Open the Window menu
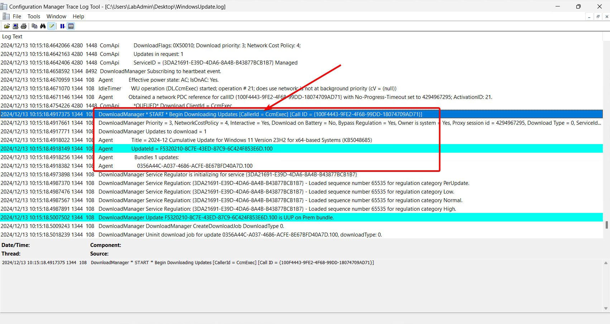This screenshot has width=610, height=324. click(x=56, y=16)
